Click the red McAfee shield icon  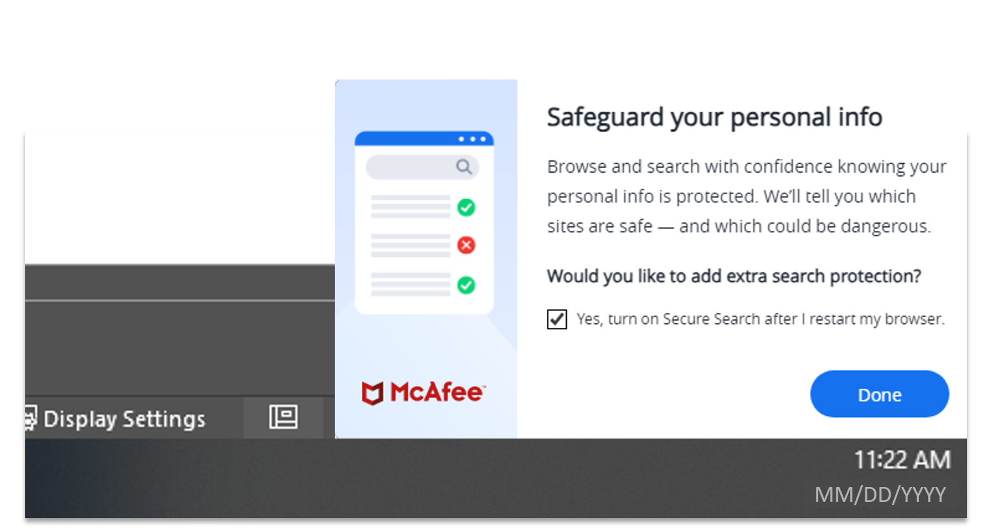coord(372,393)
